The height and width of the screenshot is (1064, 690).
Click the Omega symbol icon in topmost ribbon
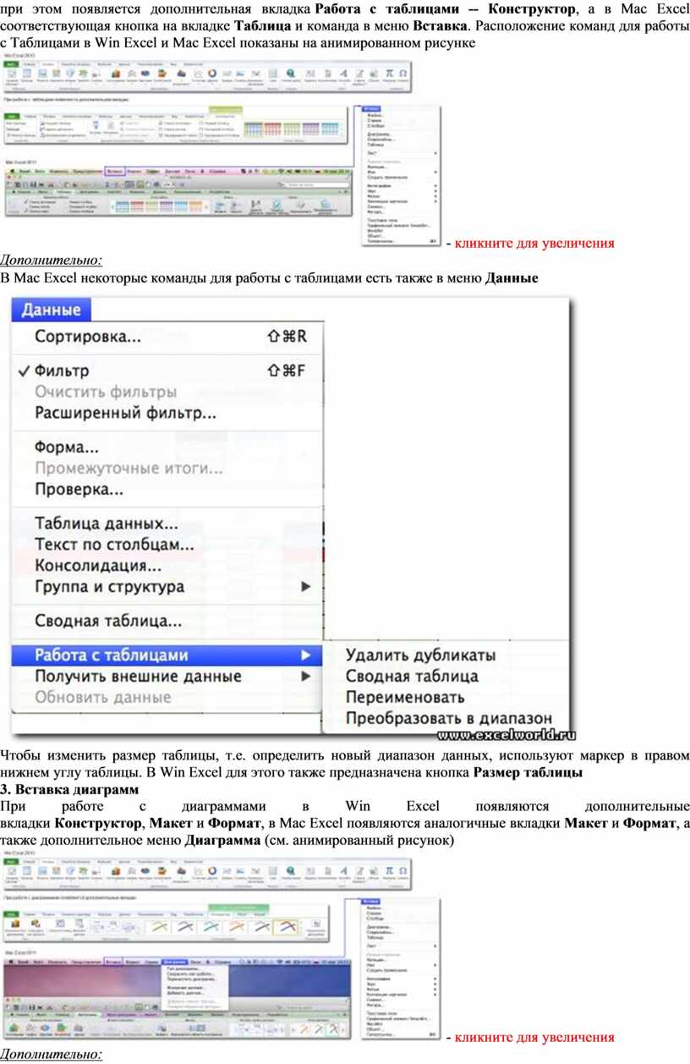click(402, 74)
